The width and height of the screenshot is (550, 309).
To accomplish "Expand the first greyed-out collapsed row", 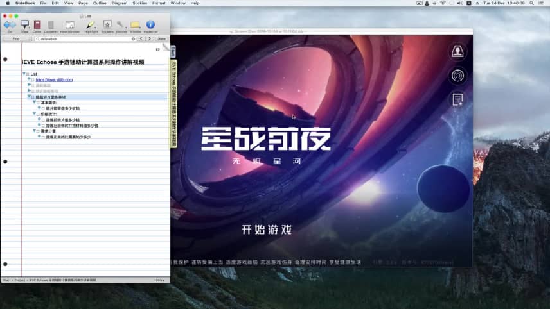I will (x=29, y=85).
